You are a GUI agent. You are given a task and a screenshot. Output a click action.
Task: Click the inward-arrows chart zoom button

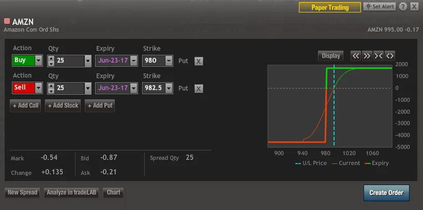pyautogui.click(x=378, y=56)
